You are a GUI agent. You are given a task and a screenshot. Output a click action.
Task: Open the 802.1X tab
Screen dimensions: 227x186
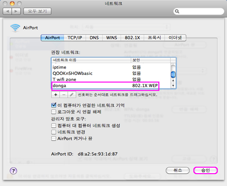pyautogui.click(x=132, y=38)
